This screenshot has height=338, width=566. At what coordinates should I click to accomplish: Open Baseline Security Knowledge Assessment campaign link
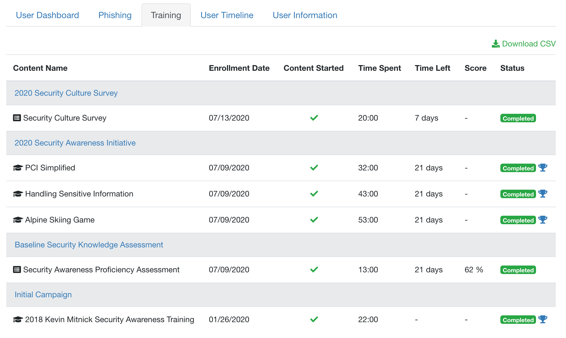click(89, 245)
